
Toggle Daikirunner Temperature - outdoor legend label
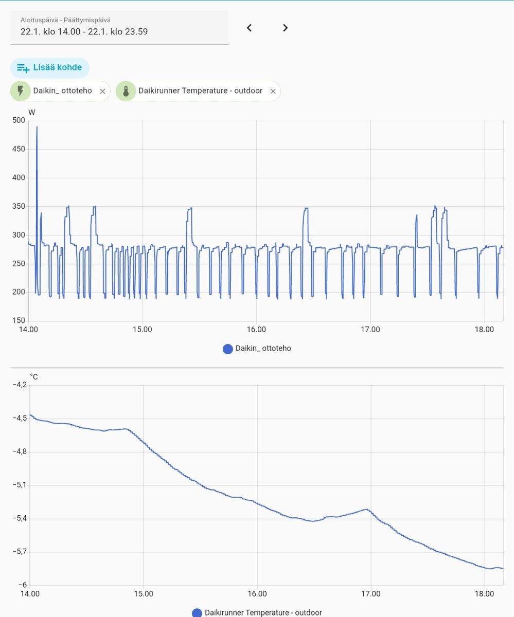click(x=263, y=612)
